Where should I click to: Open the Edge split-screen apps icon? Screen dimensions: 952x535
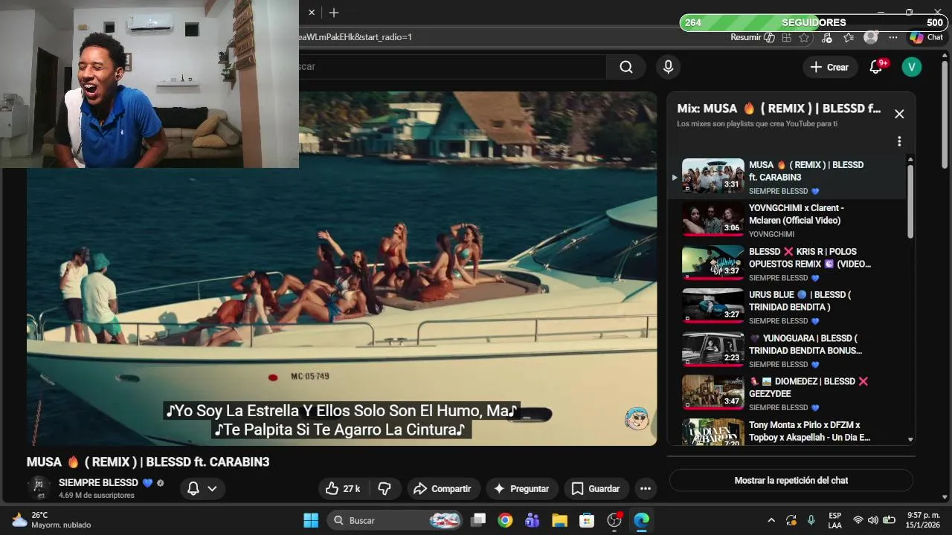coord(786,37)
